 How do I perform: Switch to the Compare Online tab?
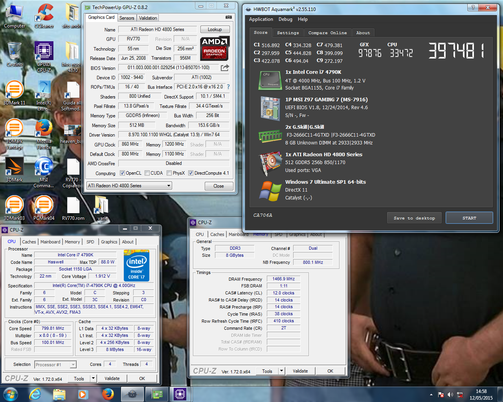click(x=327, y=33)
